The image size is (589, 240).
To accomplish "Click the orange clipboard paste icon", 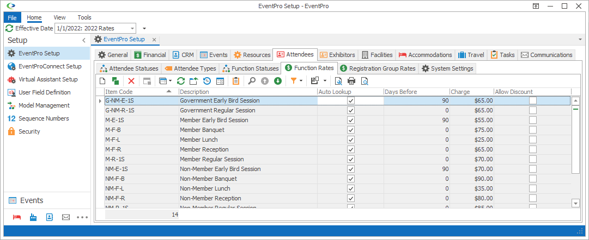I will tap(236, 80).
